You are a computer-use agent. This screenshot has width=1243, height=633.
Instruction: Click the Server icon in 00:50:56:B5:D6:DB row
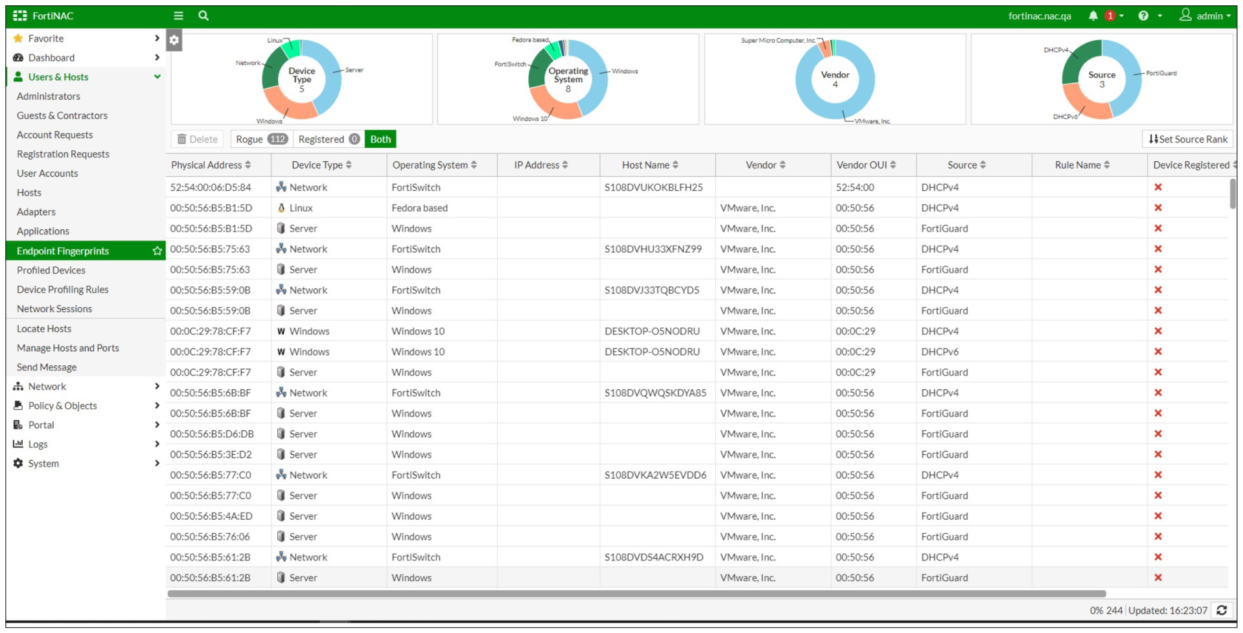click(x=281, y=433)
